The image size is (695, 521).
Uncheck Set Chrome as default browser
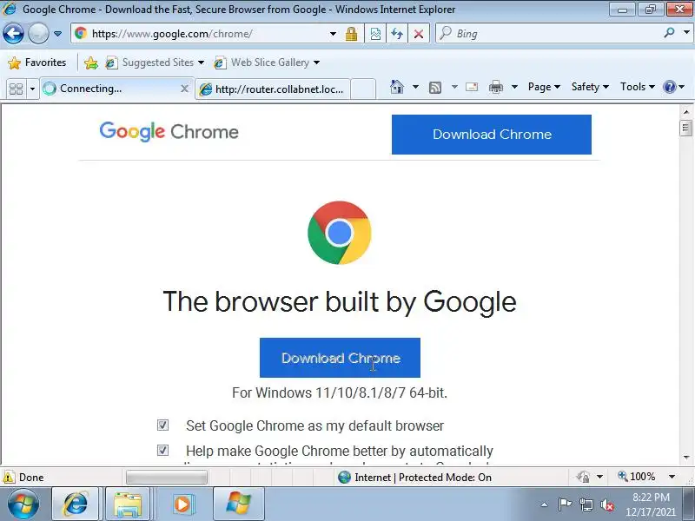point(162,425)
